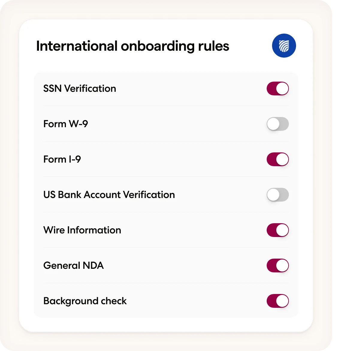
Task: Select the Wire Information label
Action: point(82,230)
